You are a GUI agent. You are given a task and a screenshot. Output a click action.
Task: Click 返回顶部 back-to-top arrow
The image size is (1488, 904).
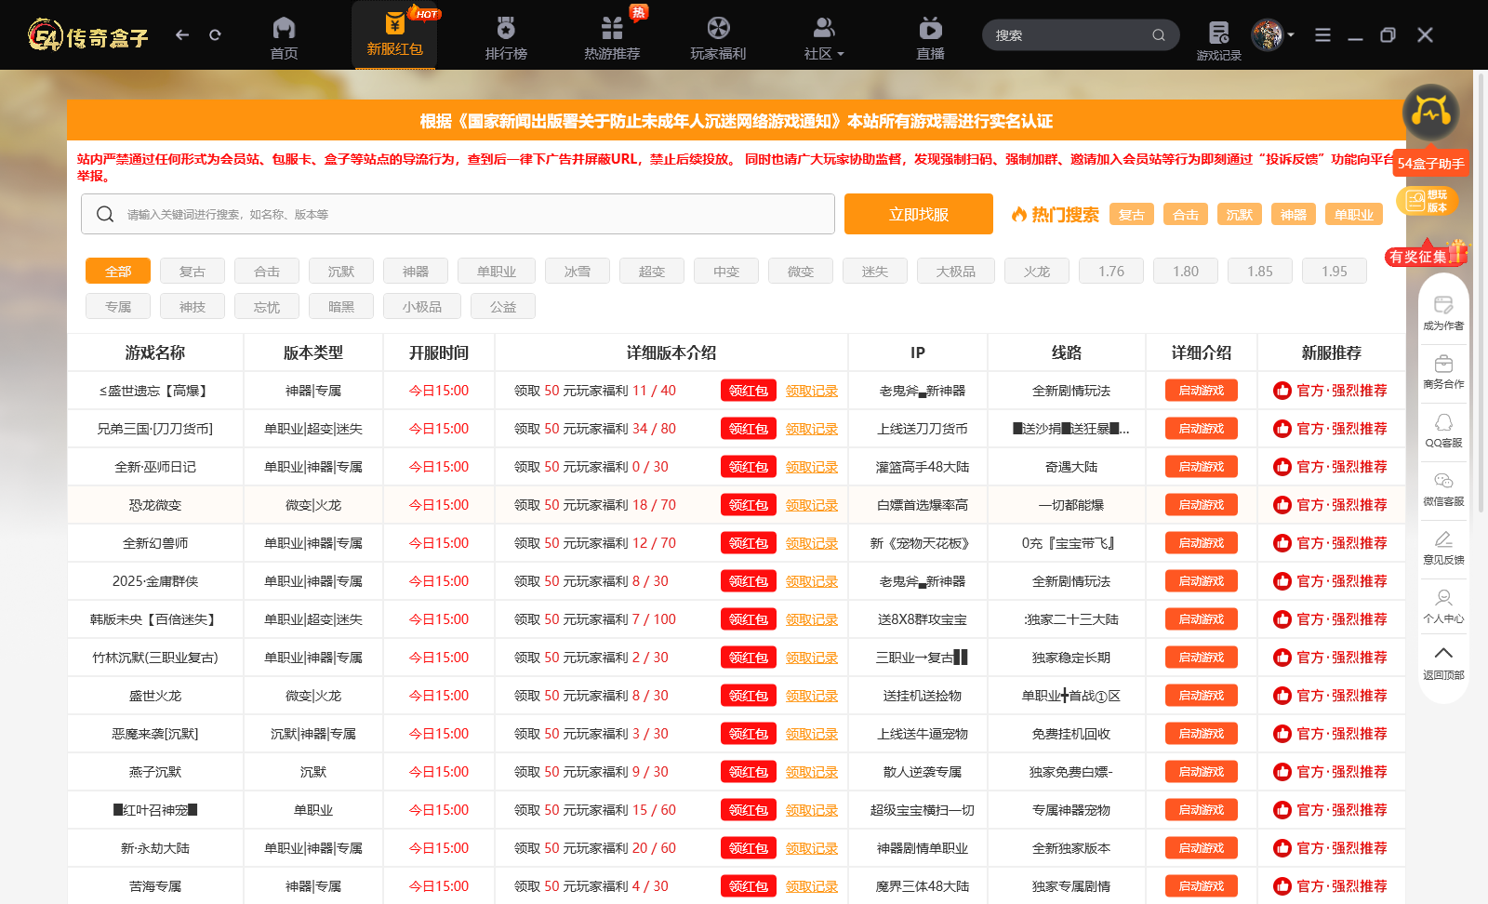pos(1443,662)
